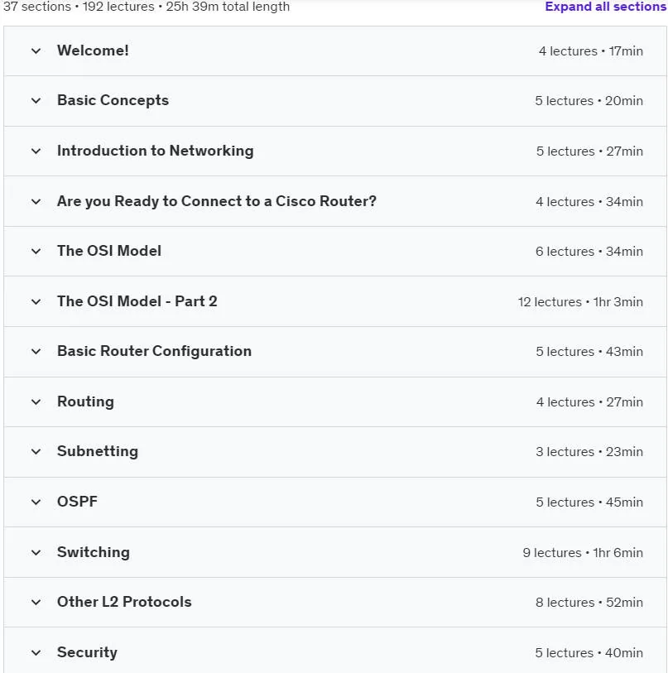Expand the Welcome! section chevron
The image size is (668, 673).
pyautogui.click(x=36, y=51)
